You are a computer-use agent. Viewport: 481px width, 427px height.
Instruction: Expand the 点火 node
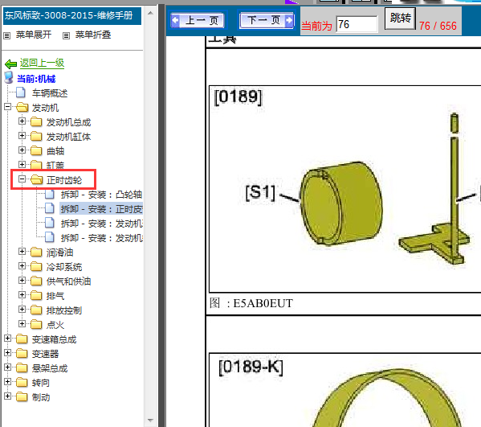tap(22, 324)
